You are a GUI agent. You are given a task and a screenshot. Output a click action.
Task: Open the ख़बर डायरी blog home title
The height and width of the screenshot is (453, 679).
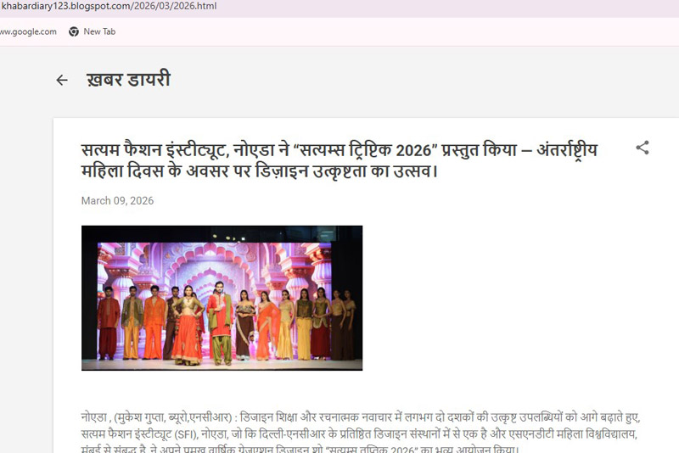(x=128, y=81)
